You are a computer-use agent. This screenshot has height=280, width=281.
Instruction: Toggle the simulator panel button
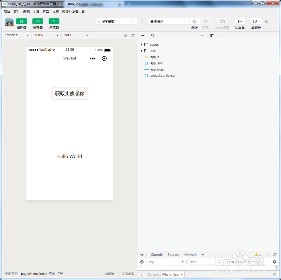(x=22, y=21)
